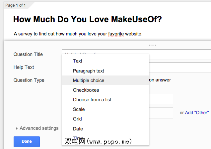
Task: Click the second answer option field
Action: pos(161,113)
